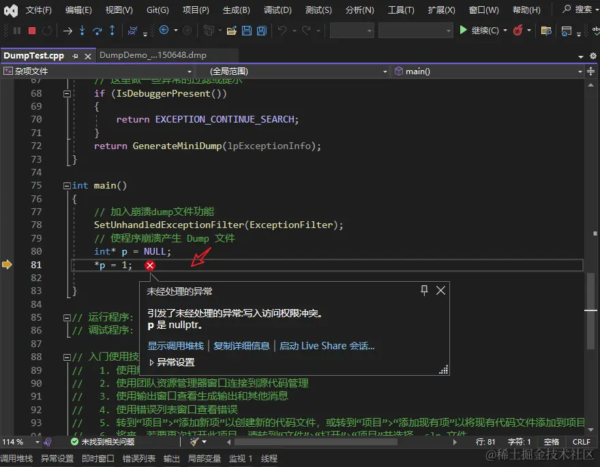Click the Hot Reload flame icon
The height and width of the screenshot is (467, 600).
(519, 31)
